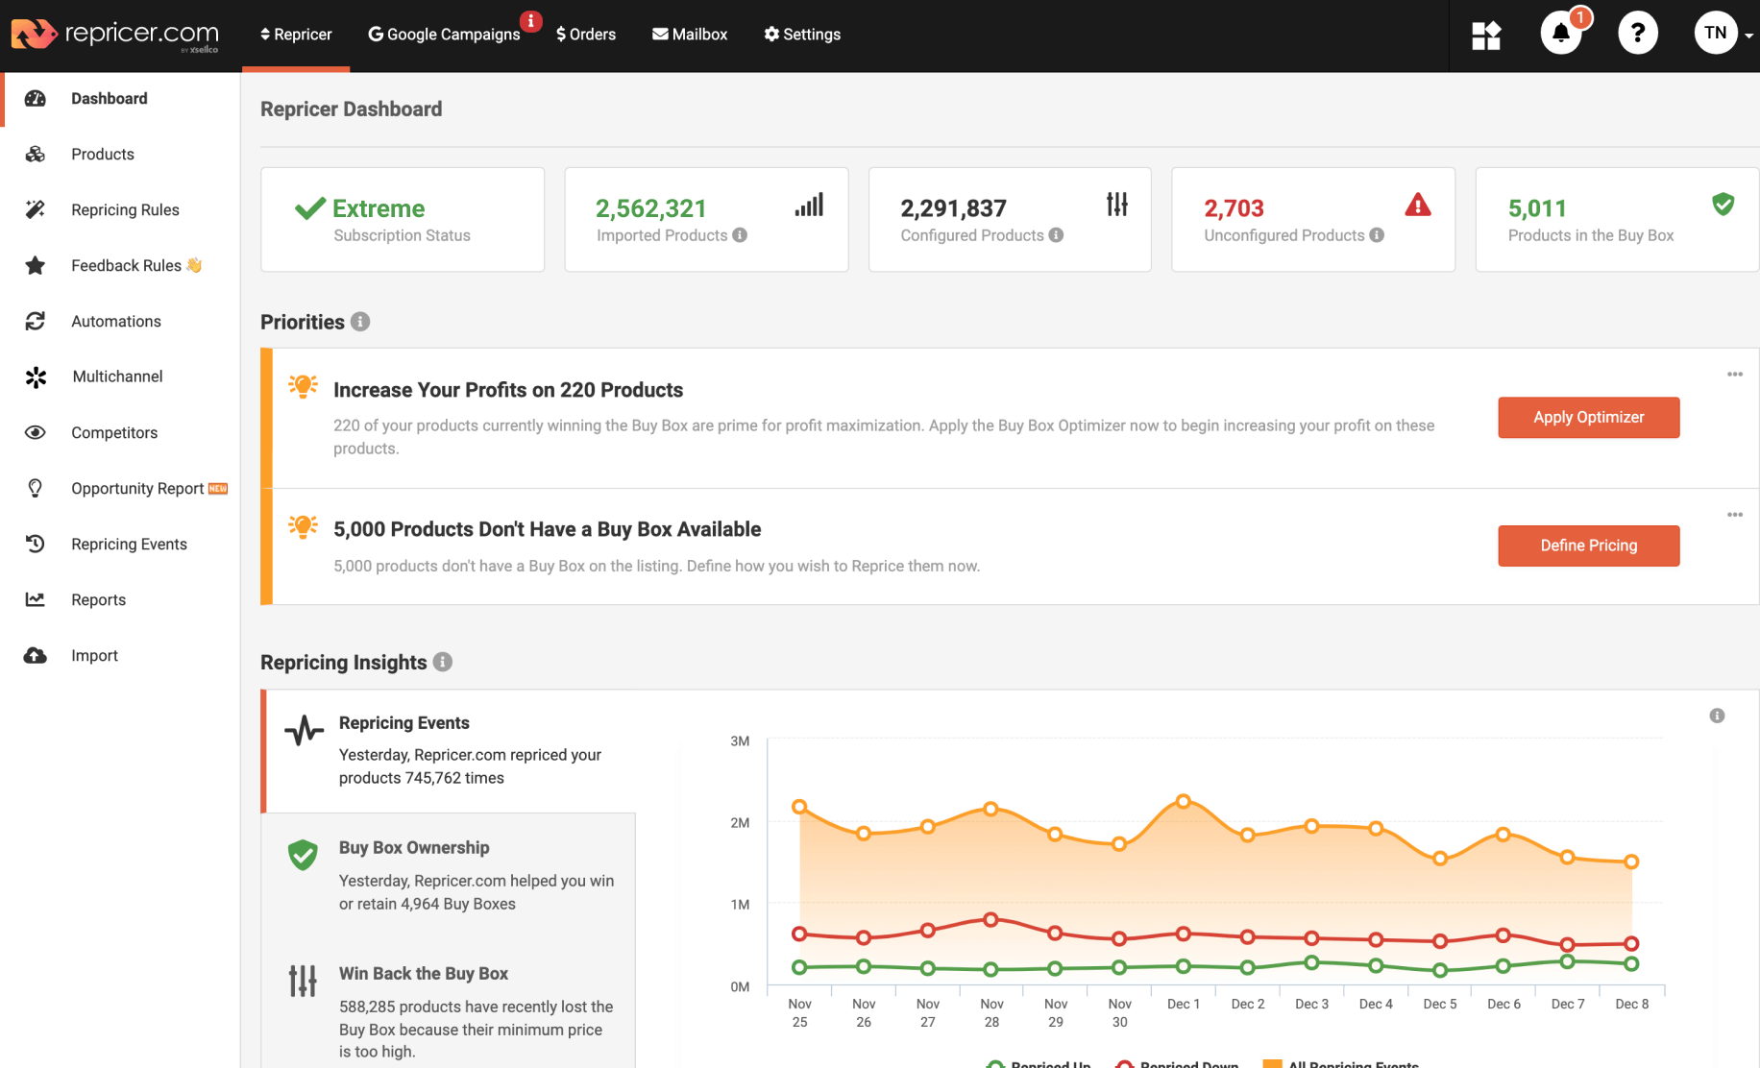This screenshot has width=1760, height=1068.
Task: Click the Define Pricing button
Action: [x=1589, y=546]
